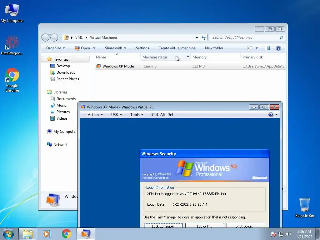Sort by the Primary disk column
This screenshot has height=240, width=320.
263,57
